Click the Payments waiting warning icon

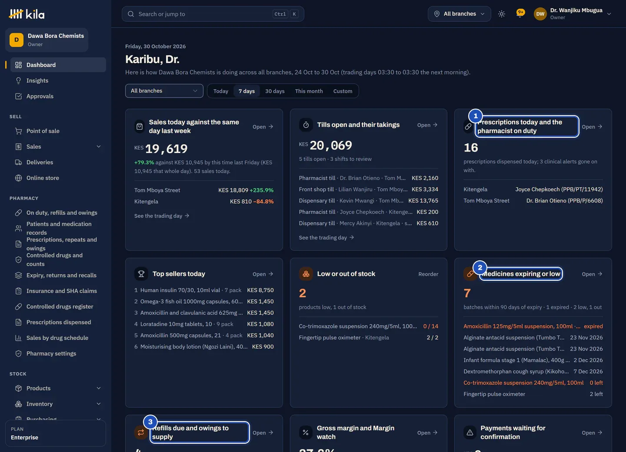470,432
